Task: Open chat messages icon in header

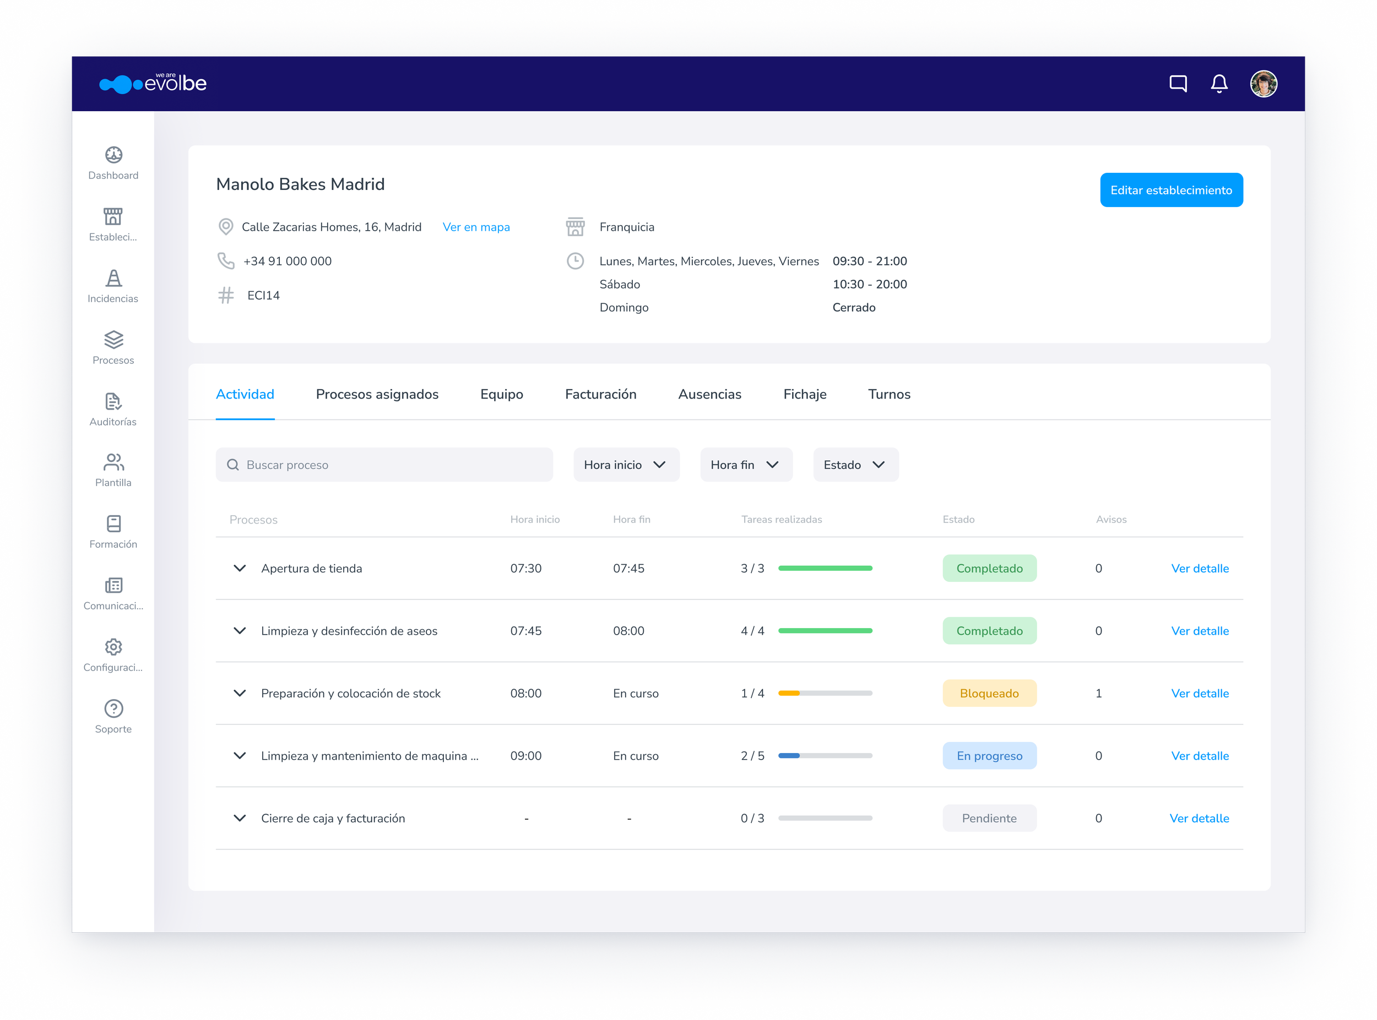Action: click(1178, 83)
